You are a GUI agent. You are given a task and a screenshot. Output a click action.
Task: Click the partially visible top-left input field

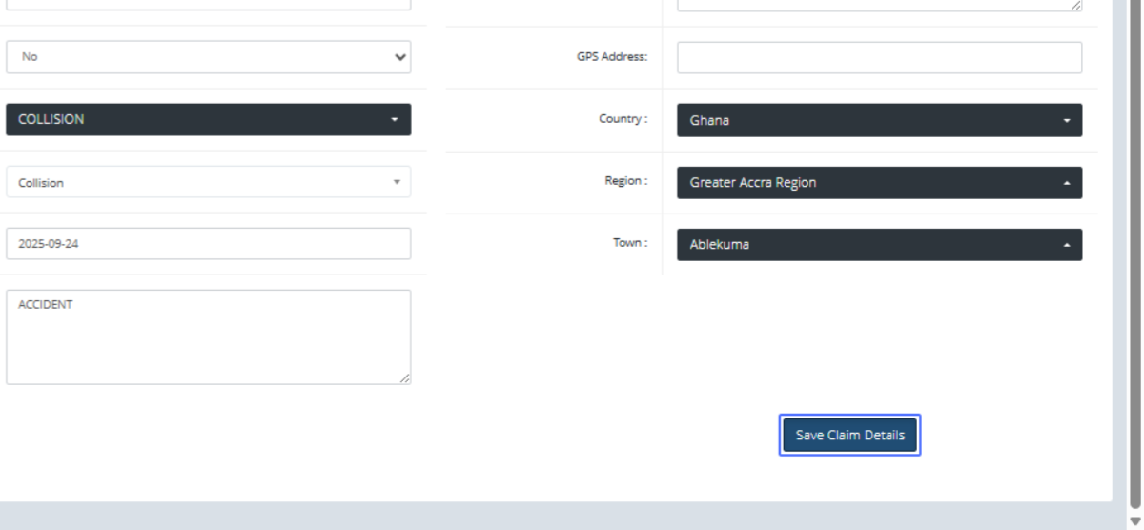(x=208, y=5)
